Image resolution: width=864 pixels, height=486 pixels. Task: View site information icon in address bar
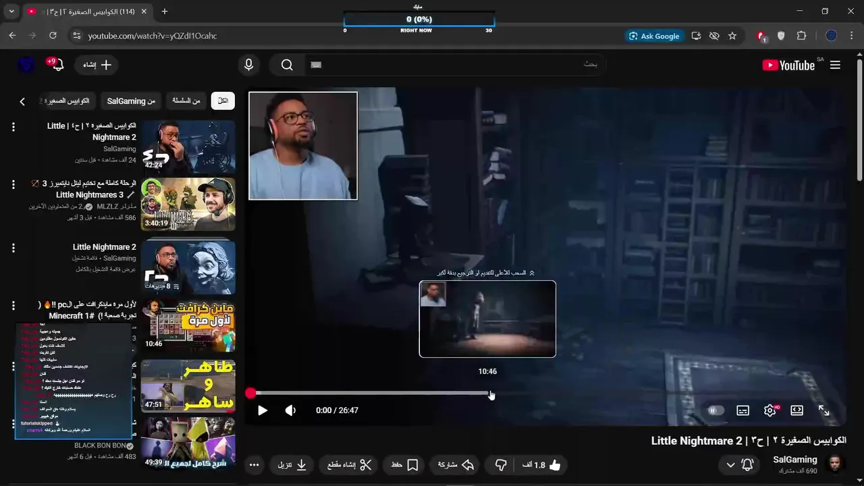(76, 36)
